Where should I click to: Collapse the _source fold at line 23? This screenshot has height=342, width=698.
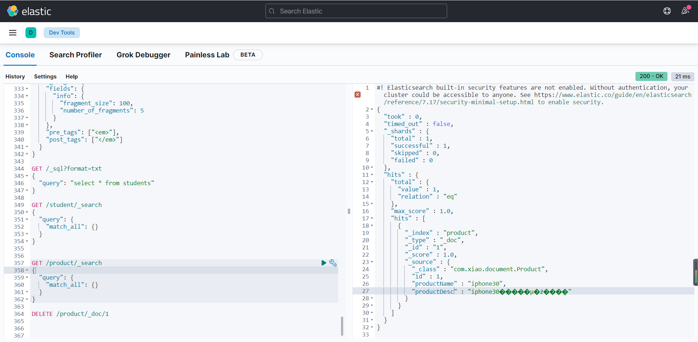point(372,262)
